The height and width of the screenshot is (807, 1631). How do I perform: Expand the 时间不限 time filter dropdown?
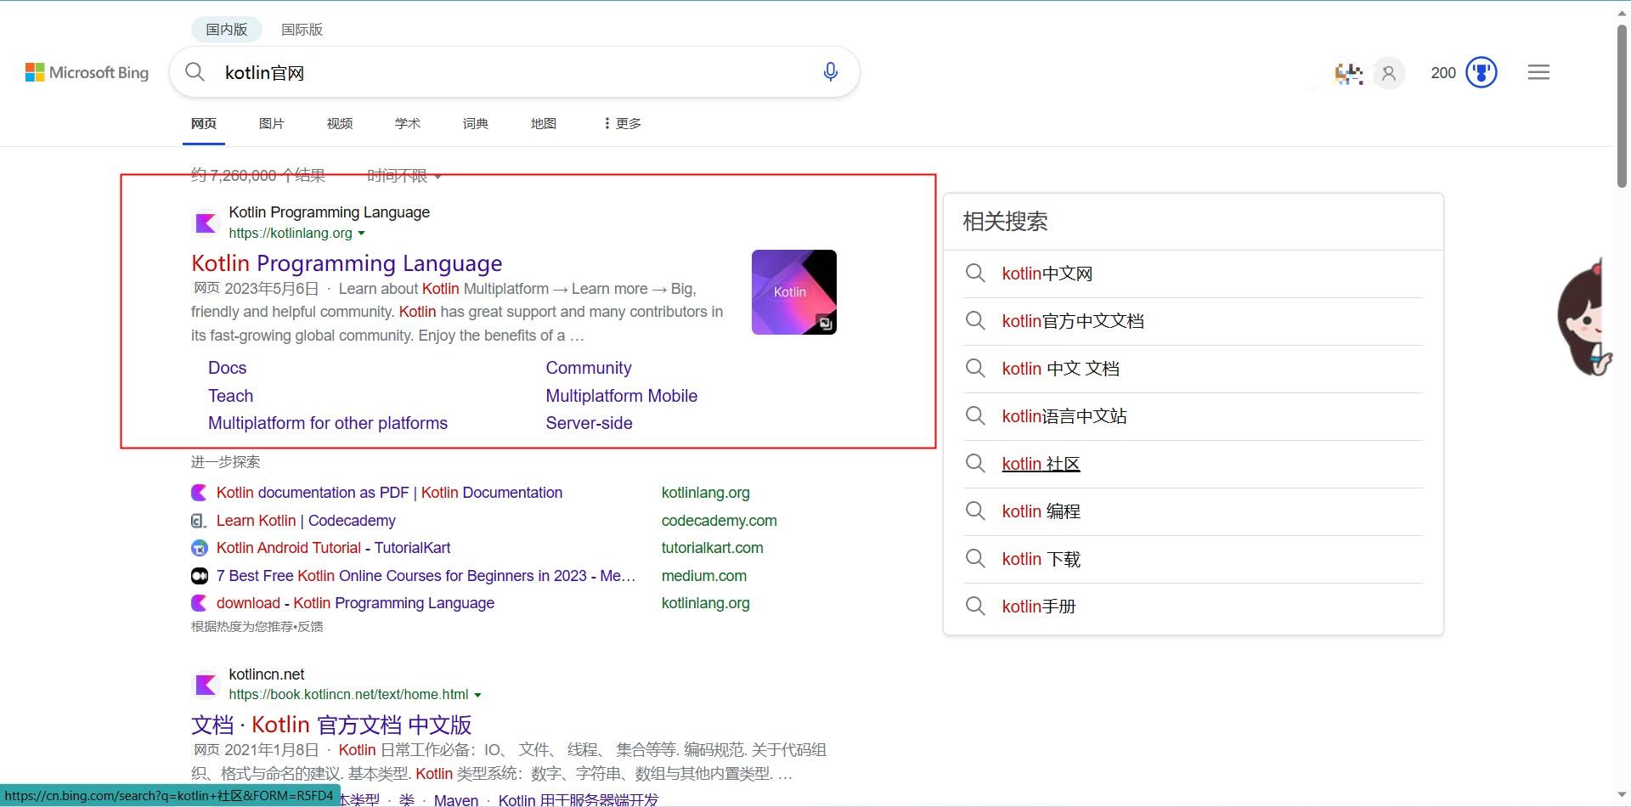pyautogui.click(x=404, y=176)
